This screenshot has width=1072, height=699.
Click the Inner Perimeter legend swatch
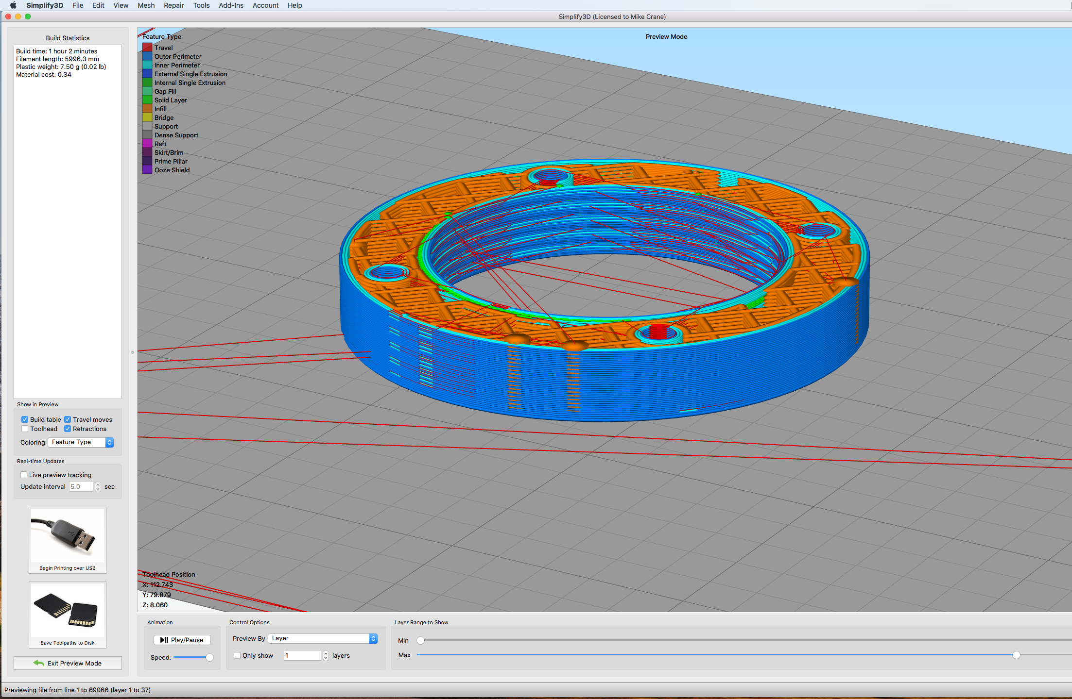(x=147, y=65)
